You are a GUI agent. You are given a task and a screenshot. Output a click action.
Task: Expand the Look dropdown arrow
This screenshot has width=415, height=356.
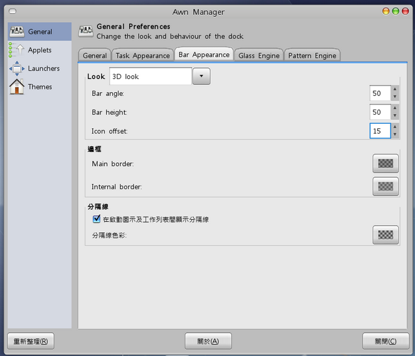coord(202,77)
